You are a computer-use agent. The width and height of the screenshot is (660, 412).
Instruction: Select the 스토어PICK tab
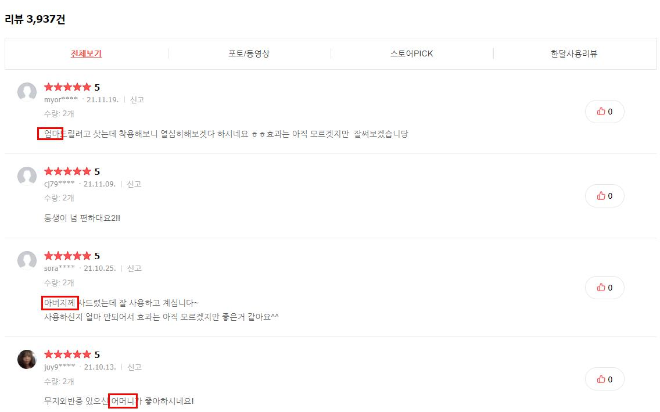tap(412, 53)
